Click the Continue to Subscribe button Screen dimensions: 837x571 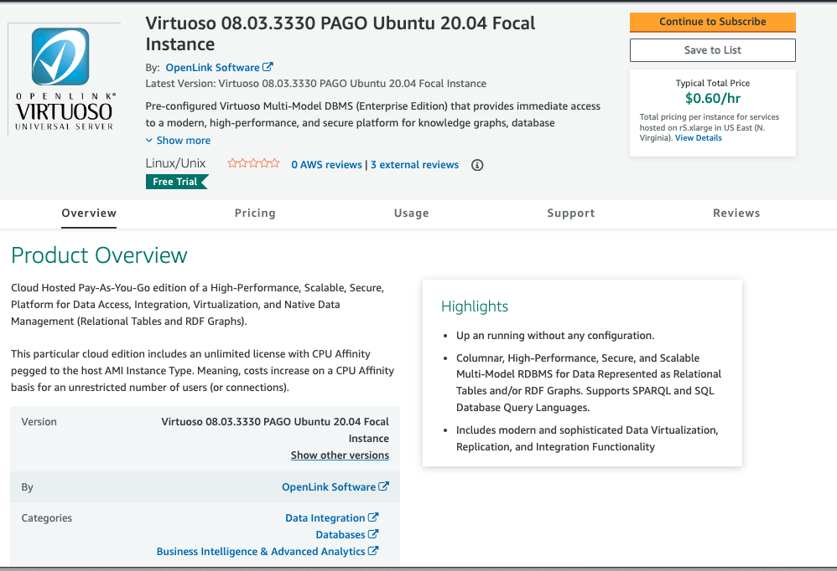point(713,22)
